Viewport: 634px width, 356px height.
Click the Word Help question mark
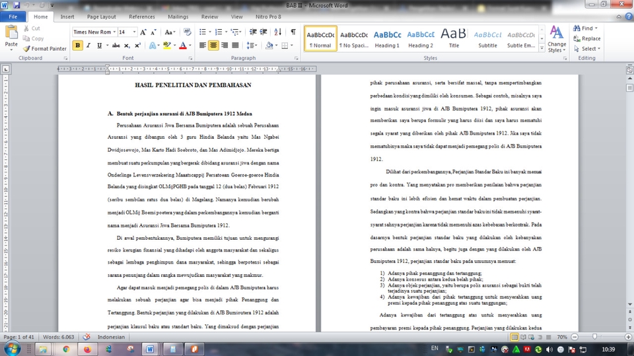628,17
